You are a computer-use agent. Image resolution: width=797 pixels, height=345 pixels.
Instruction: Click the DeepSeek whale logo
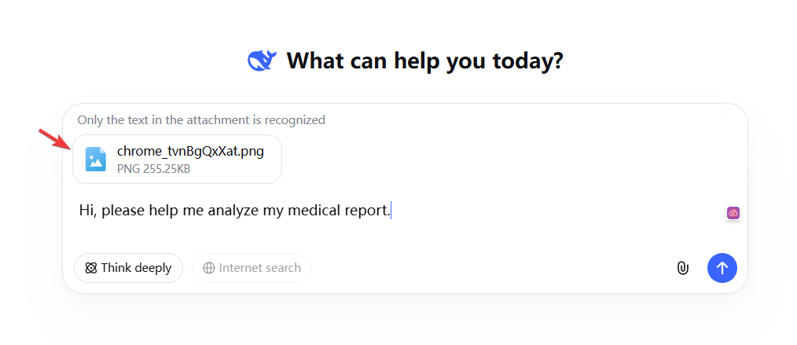tap(261, 61)
